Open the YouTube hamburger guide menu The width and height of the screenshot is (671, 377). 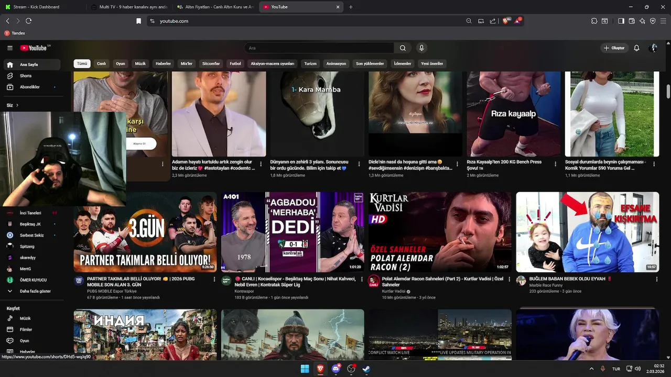point(10,48)
